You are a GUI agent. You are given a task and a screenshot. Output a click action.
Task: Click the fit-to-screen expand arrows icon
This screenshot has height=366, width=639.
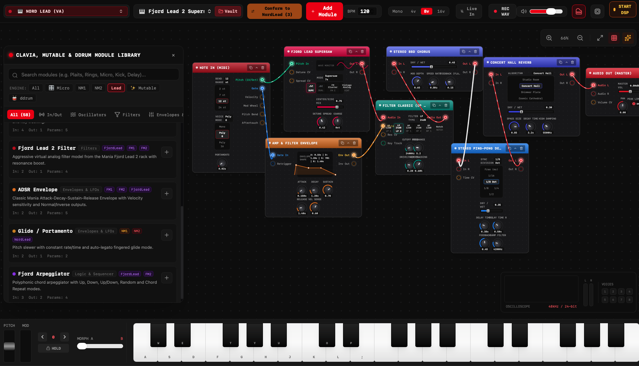tap(600, 38)
